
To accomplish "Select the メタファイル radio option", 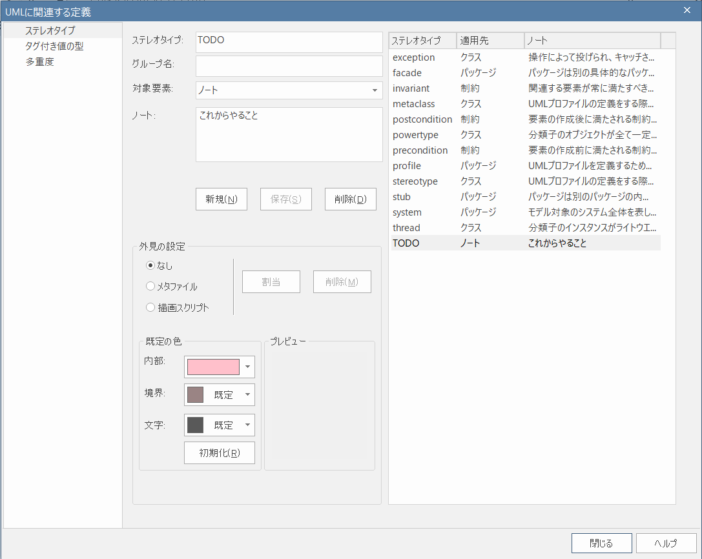I will coord(150,286).
